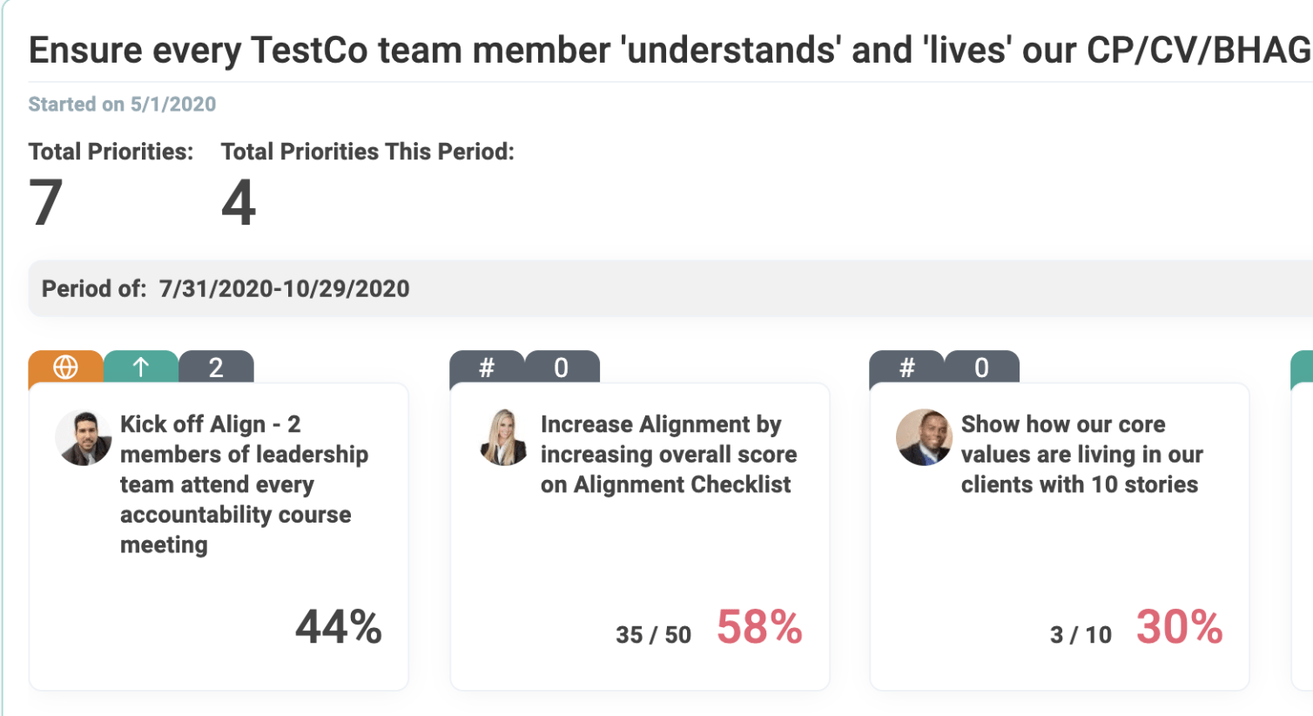The height and width of the screenshot is (716, 1313).
Task: Open the 'Kick off Align' priority title
Action: click(243, 484)
